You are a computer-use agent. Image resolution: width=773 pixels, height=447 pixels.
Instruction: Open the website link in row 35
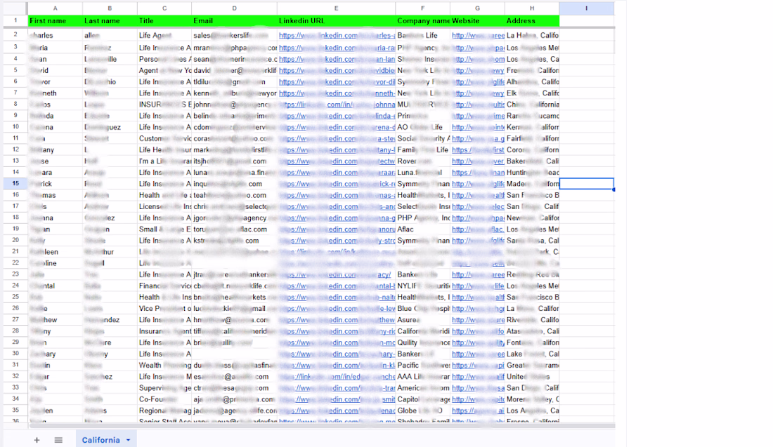tap(478, 411)
